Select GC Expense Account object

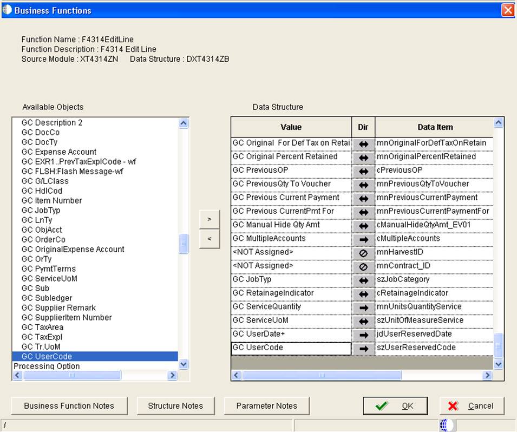[x=58, y=152]
